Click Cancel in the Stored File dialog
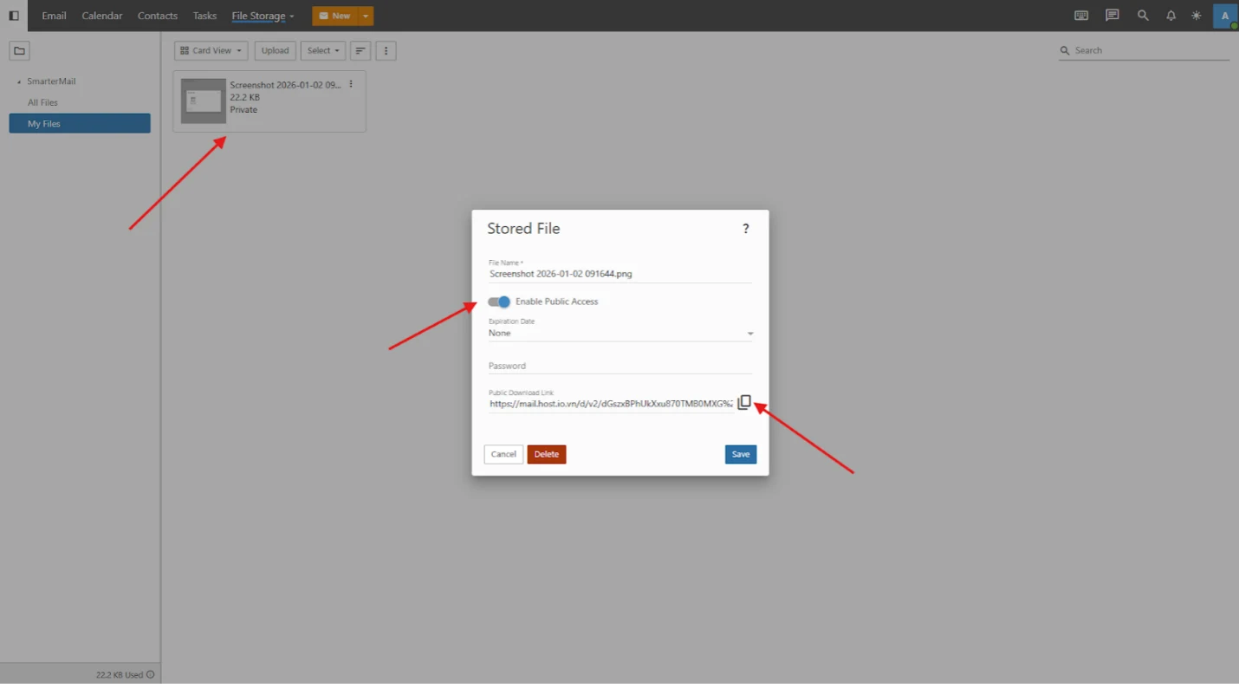Screen dimensions: 1239x688 [x=503, y=454]
